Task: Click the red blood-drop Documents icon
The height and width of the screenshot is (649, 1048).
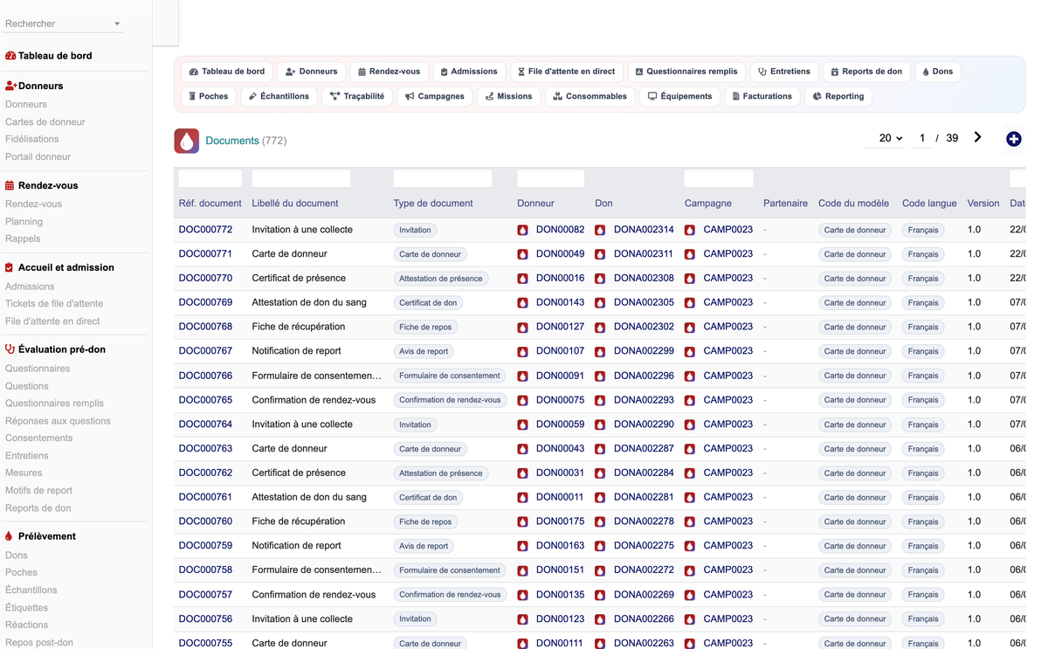Action: [x=187, y=141]
